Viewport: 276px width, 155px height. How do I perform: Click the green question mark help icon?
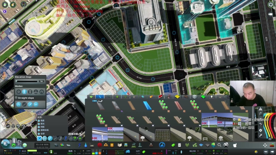pos(75,139)
